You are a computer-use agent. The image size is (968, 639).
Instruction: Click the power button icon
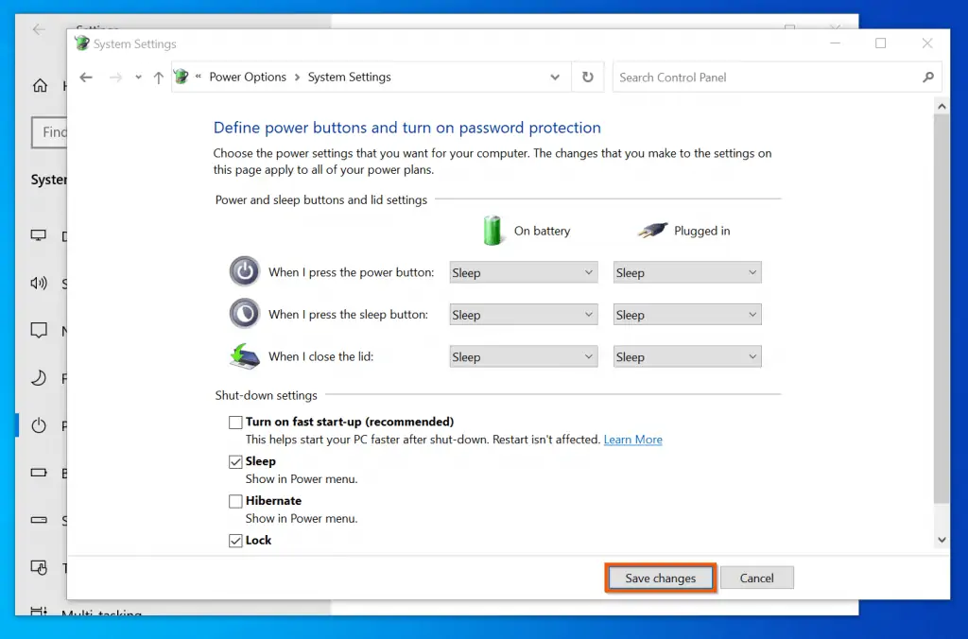click(x=244, y=272)
